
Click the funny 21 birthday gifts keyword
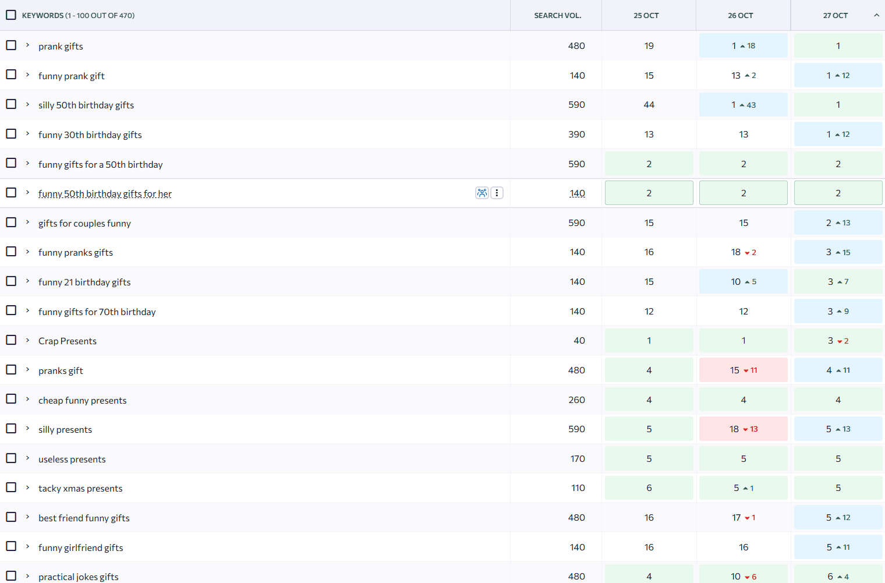coord(84,282)
